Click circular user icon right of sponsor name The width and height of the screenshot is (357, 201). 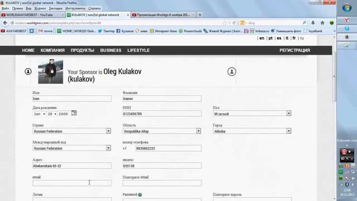tap(231, 71)
